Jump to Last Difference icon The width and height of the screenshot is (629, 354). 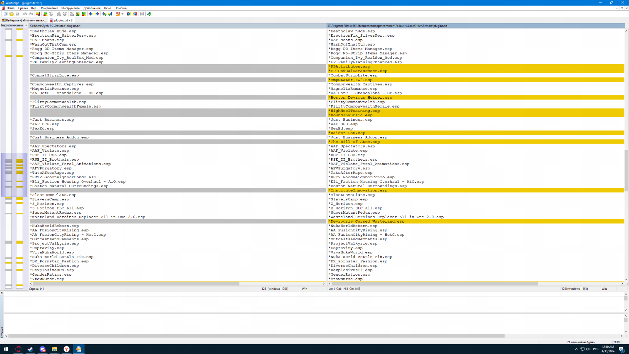(x=84, y=14)
